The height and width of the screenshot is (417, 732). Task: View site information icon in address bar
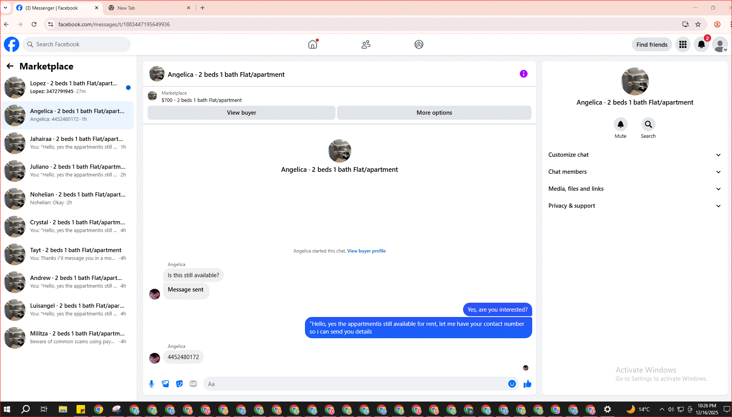50,24
